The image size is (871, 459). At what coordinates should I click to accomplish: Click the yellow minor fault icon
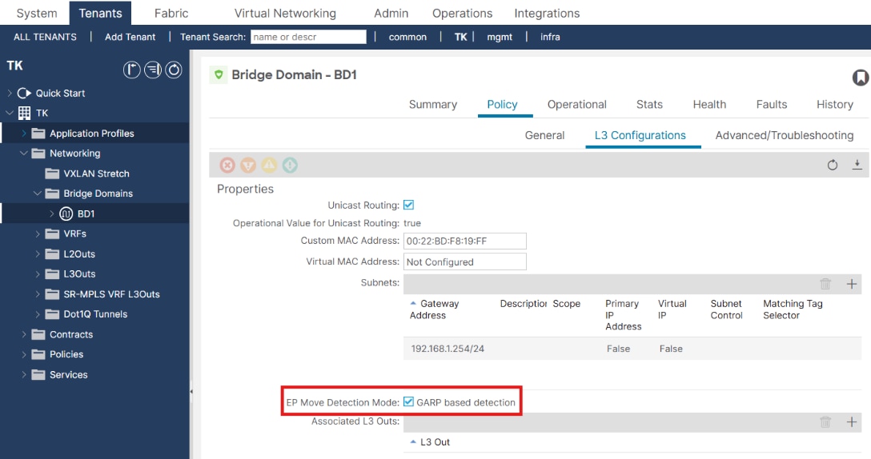269,165
